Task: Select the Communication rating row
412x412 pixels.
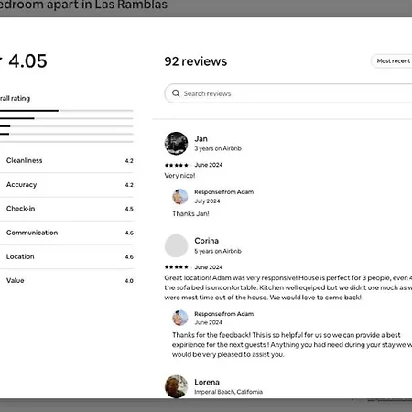Action: click(67, 233)
